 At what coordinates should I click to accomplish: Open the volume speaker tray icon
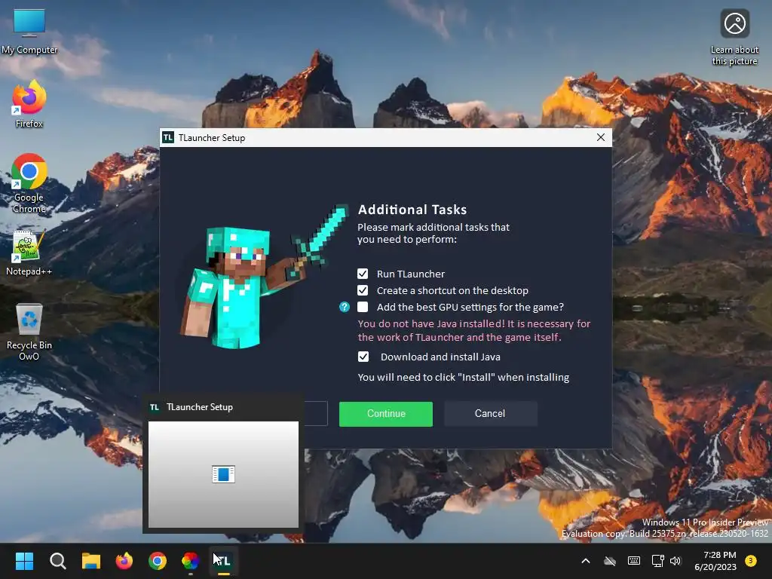click(x=675, y=561)
